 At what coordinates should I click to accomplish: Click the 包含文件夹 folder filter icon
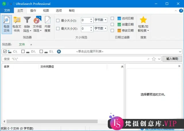17,20
